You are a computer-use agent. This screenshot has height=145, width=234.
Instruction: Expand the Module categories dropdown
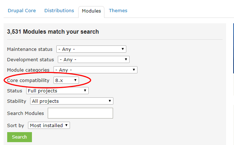95,70
